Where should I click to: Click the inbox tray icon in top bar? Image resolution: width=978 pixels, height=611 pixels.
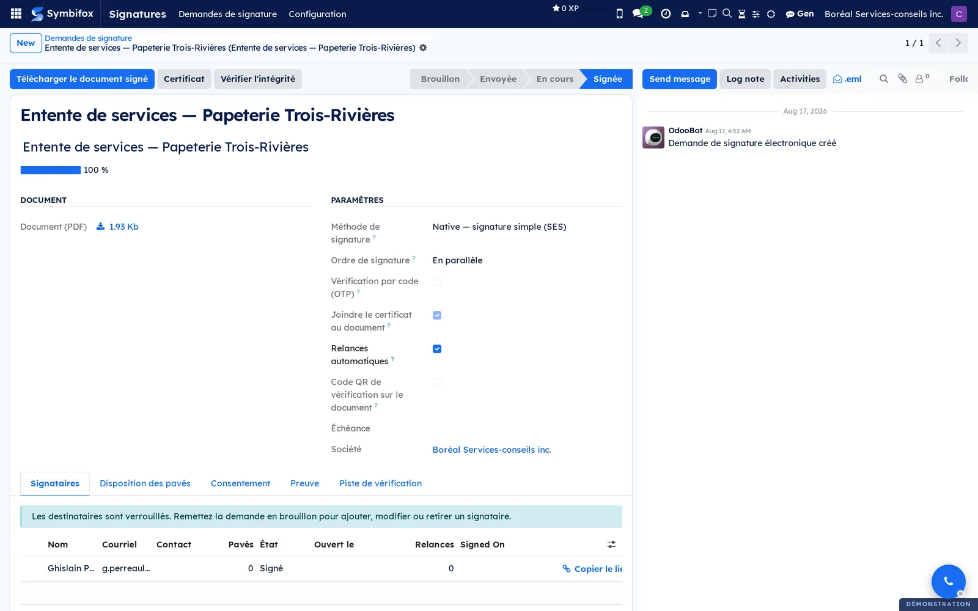point(685,13)
